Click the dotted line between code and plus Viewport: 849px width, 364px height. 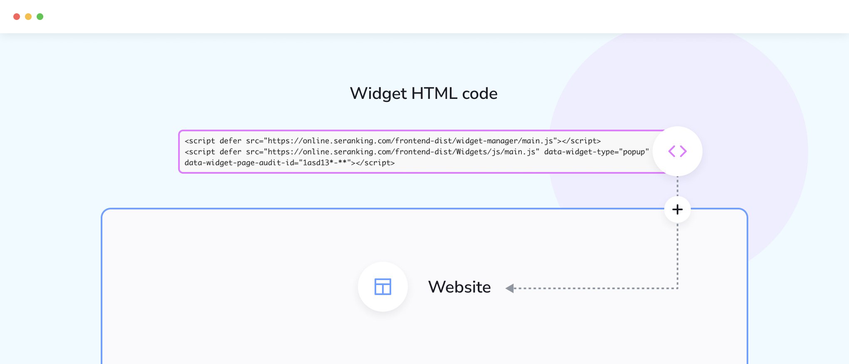678,186
